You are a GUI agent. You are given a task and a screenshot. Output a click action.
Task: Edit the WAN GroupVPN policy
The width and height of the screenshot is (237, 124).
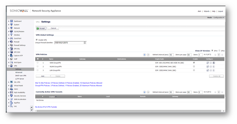[x=208, y=63]
